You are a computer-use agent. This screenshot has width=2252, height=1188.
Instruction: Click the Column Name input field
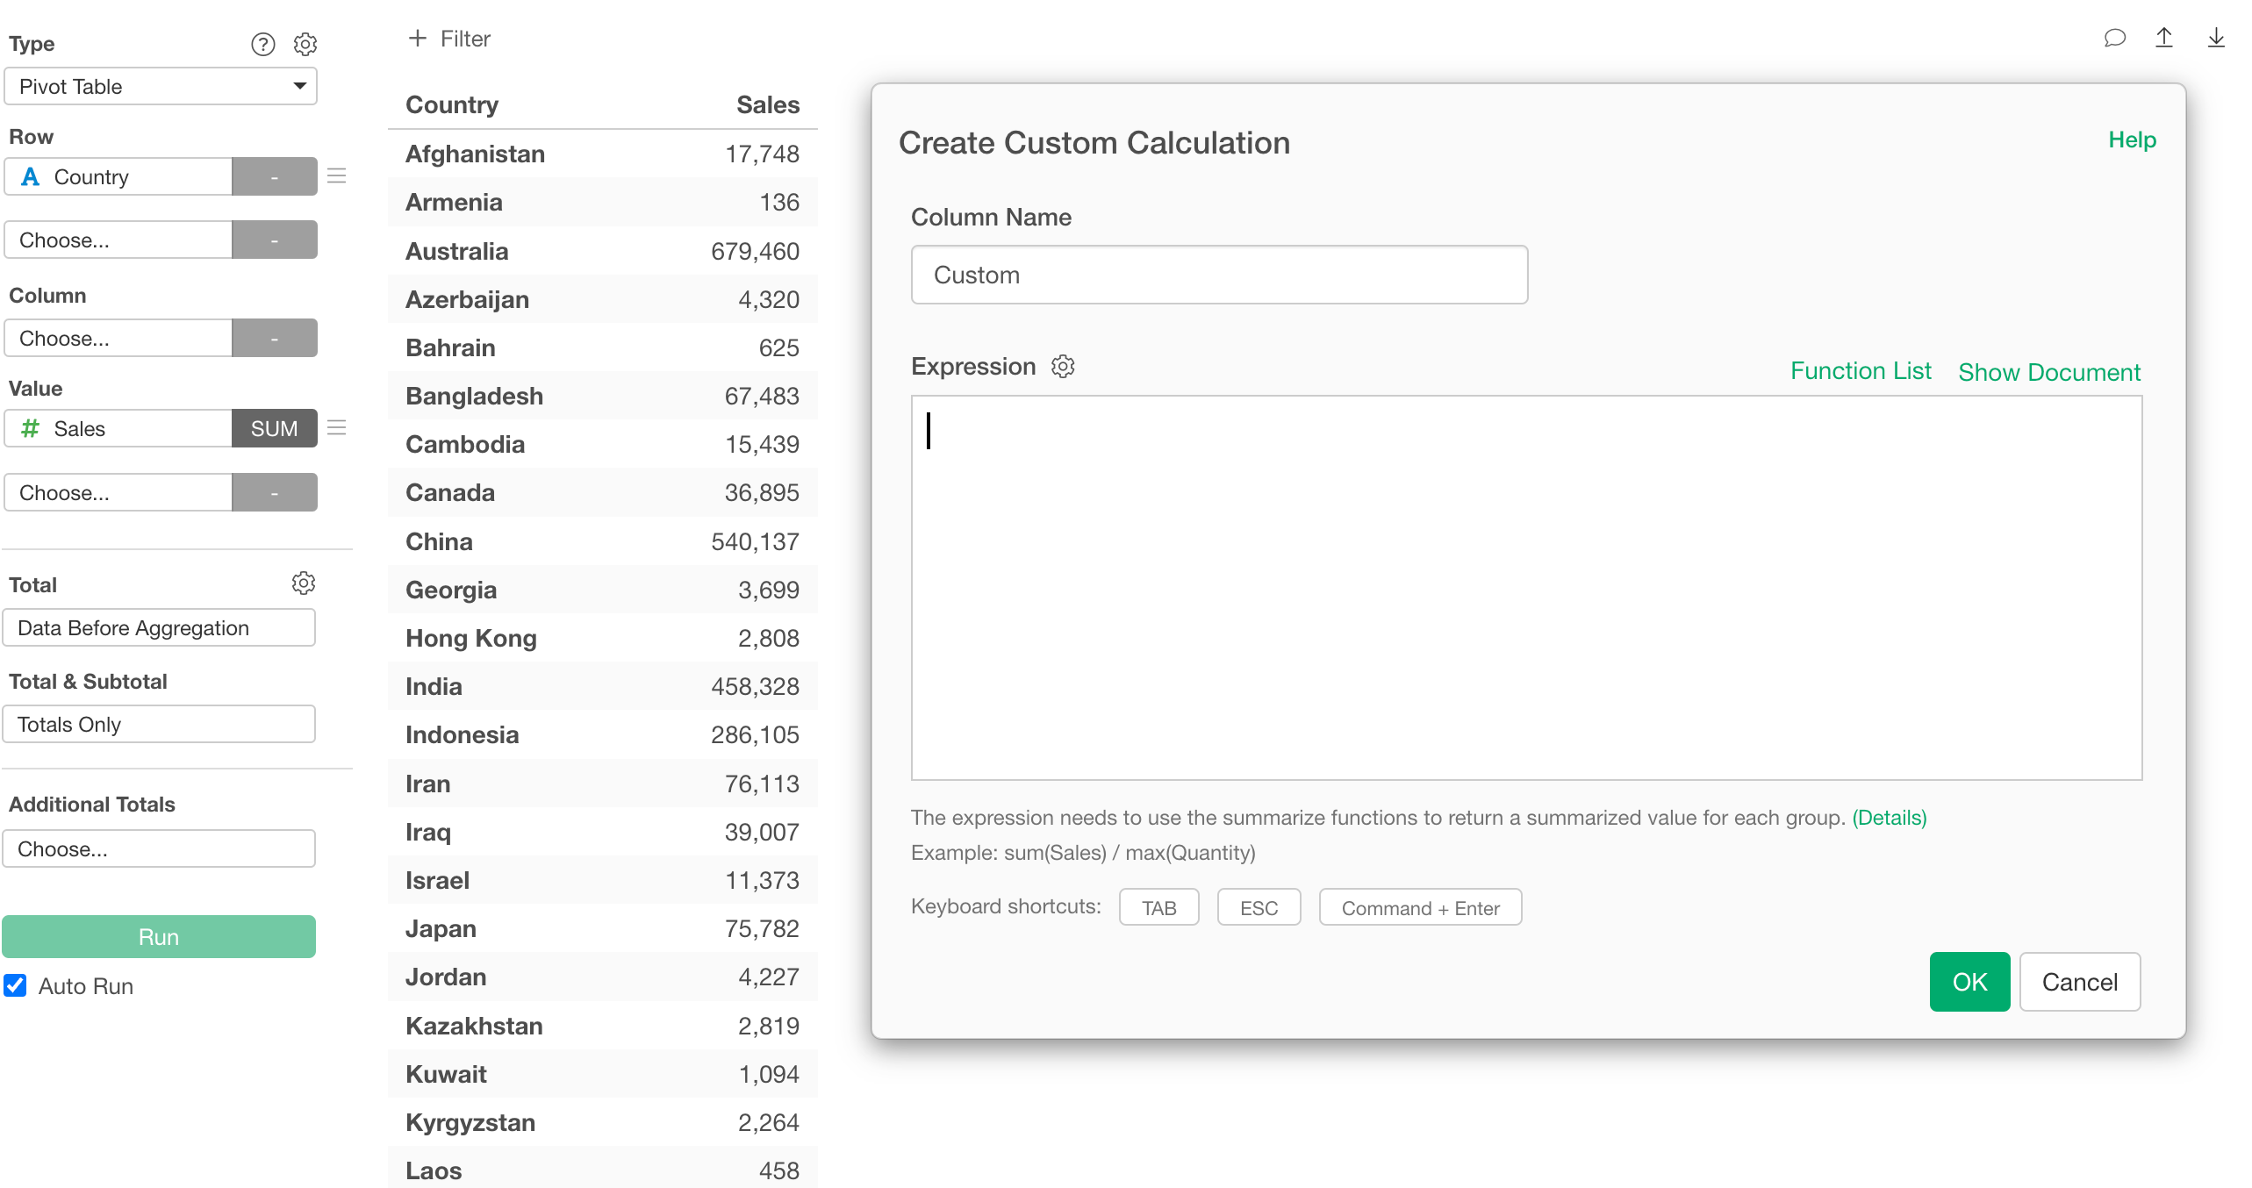(1218, 276)
